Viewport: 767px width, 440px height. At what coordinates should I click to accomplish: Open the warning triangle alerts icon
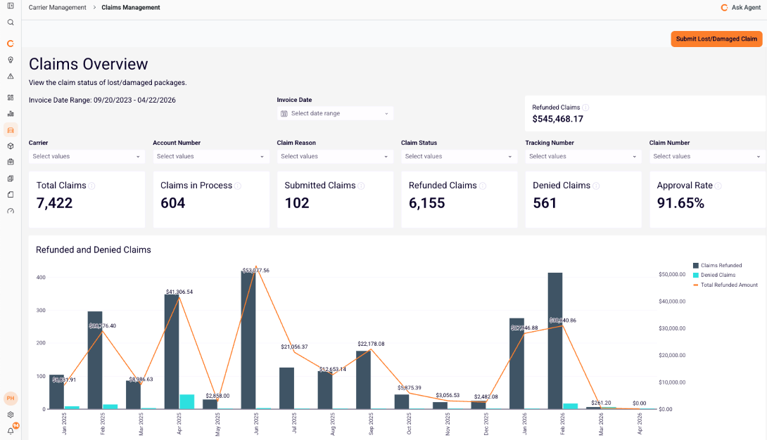coord(11,76)
